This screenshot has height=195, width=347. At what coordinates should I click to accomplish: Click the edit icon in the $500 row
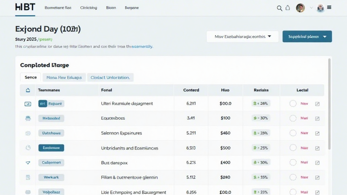click(x=317, y=148)
